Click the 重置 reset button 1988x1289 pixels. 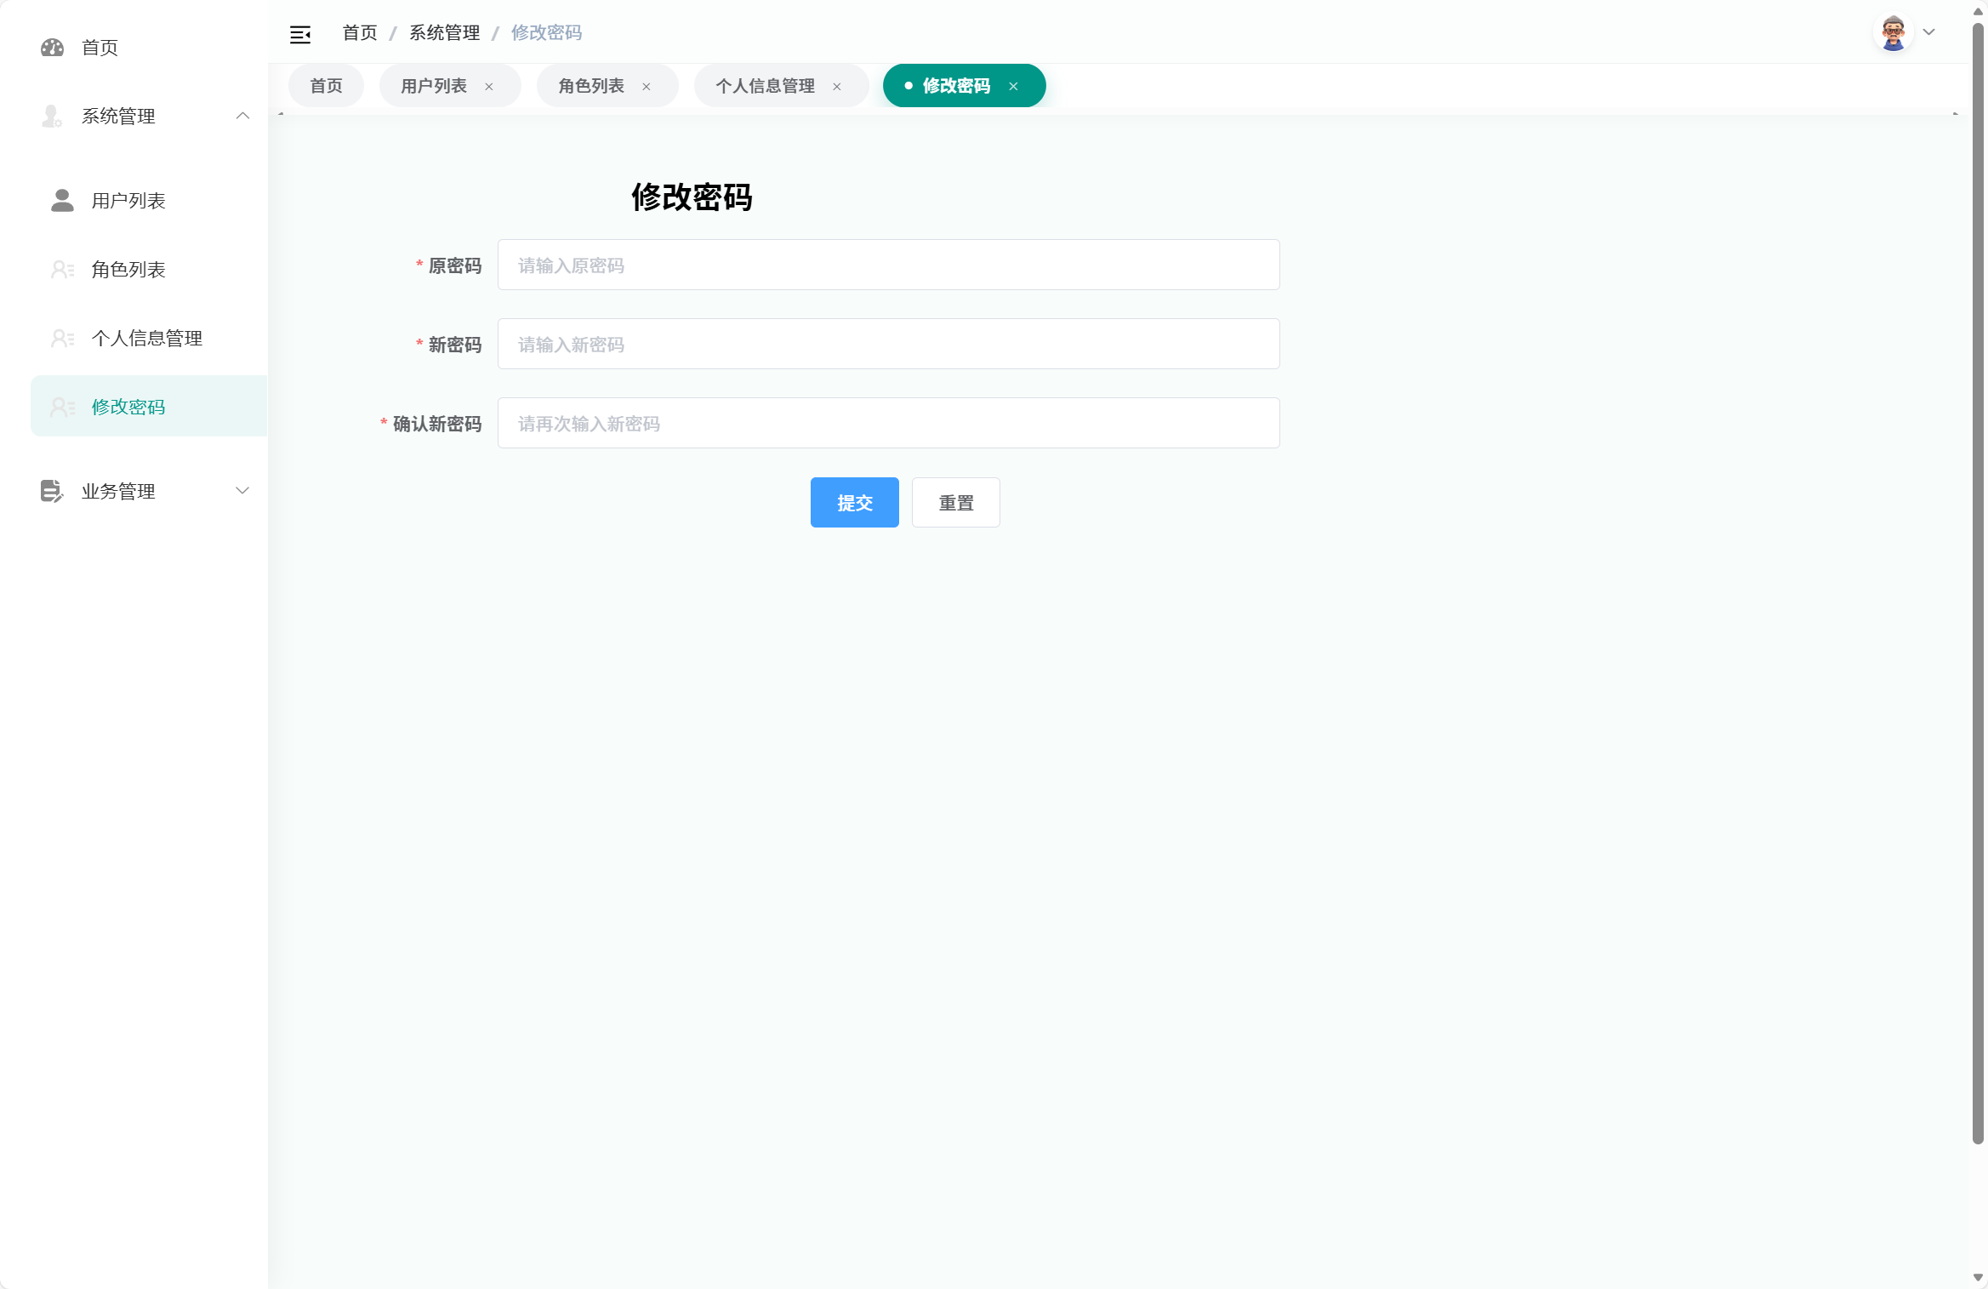[955, 502]
